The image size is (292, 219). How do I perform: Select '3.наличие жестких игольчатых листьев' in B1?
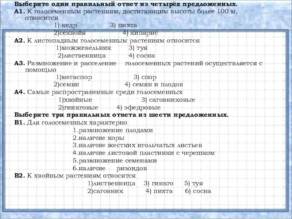pyautogui.click(x=138, y=145)
